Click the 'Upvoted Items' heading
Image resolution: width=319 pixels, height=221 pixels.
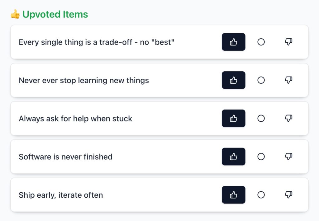tap(55, 14)
